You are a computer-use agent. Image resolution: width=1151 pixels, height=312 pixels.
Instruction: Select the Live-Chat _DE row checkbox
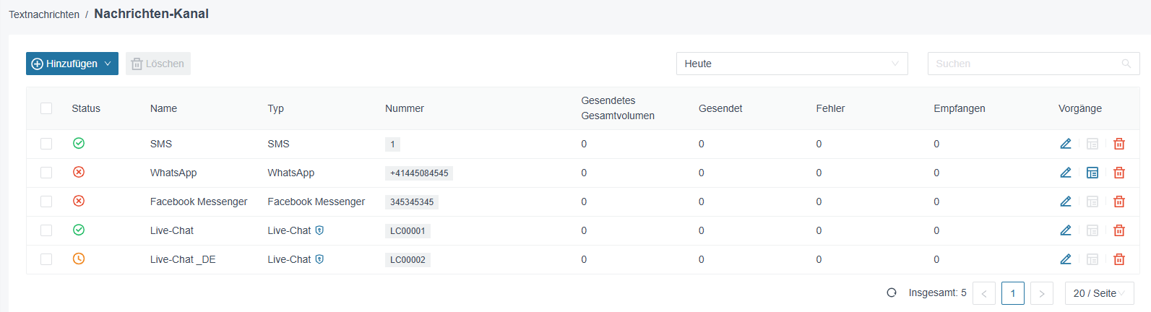tap(46, 259)
